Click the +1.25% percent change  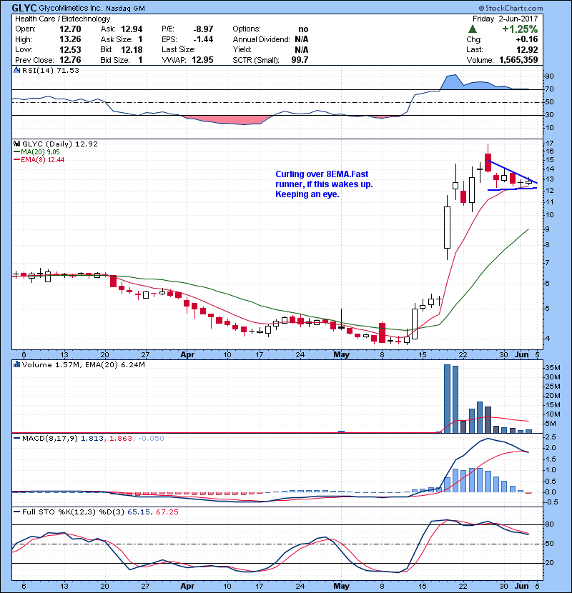coord(520,29)
